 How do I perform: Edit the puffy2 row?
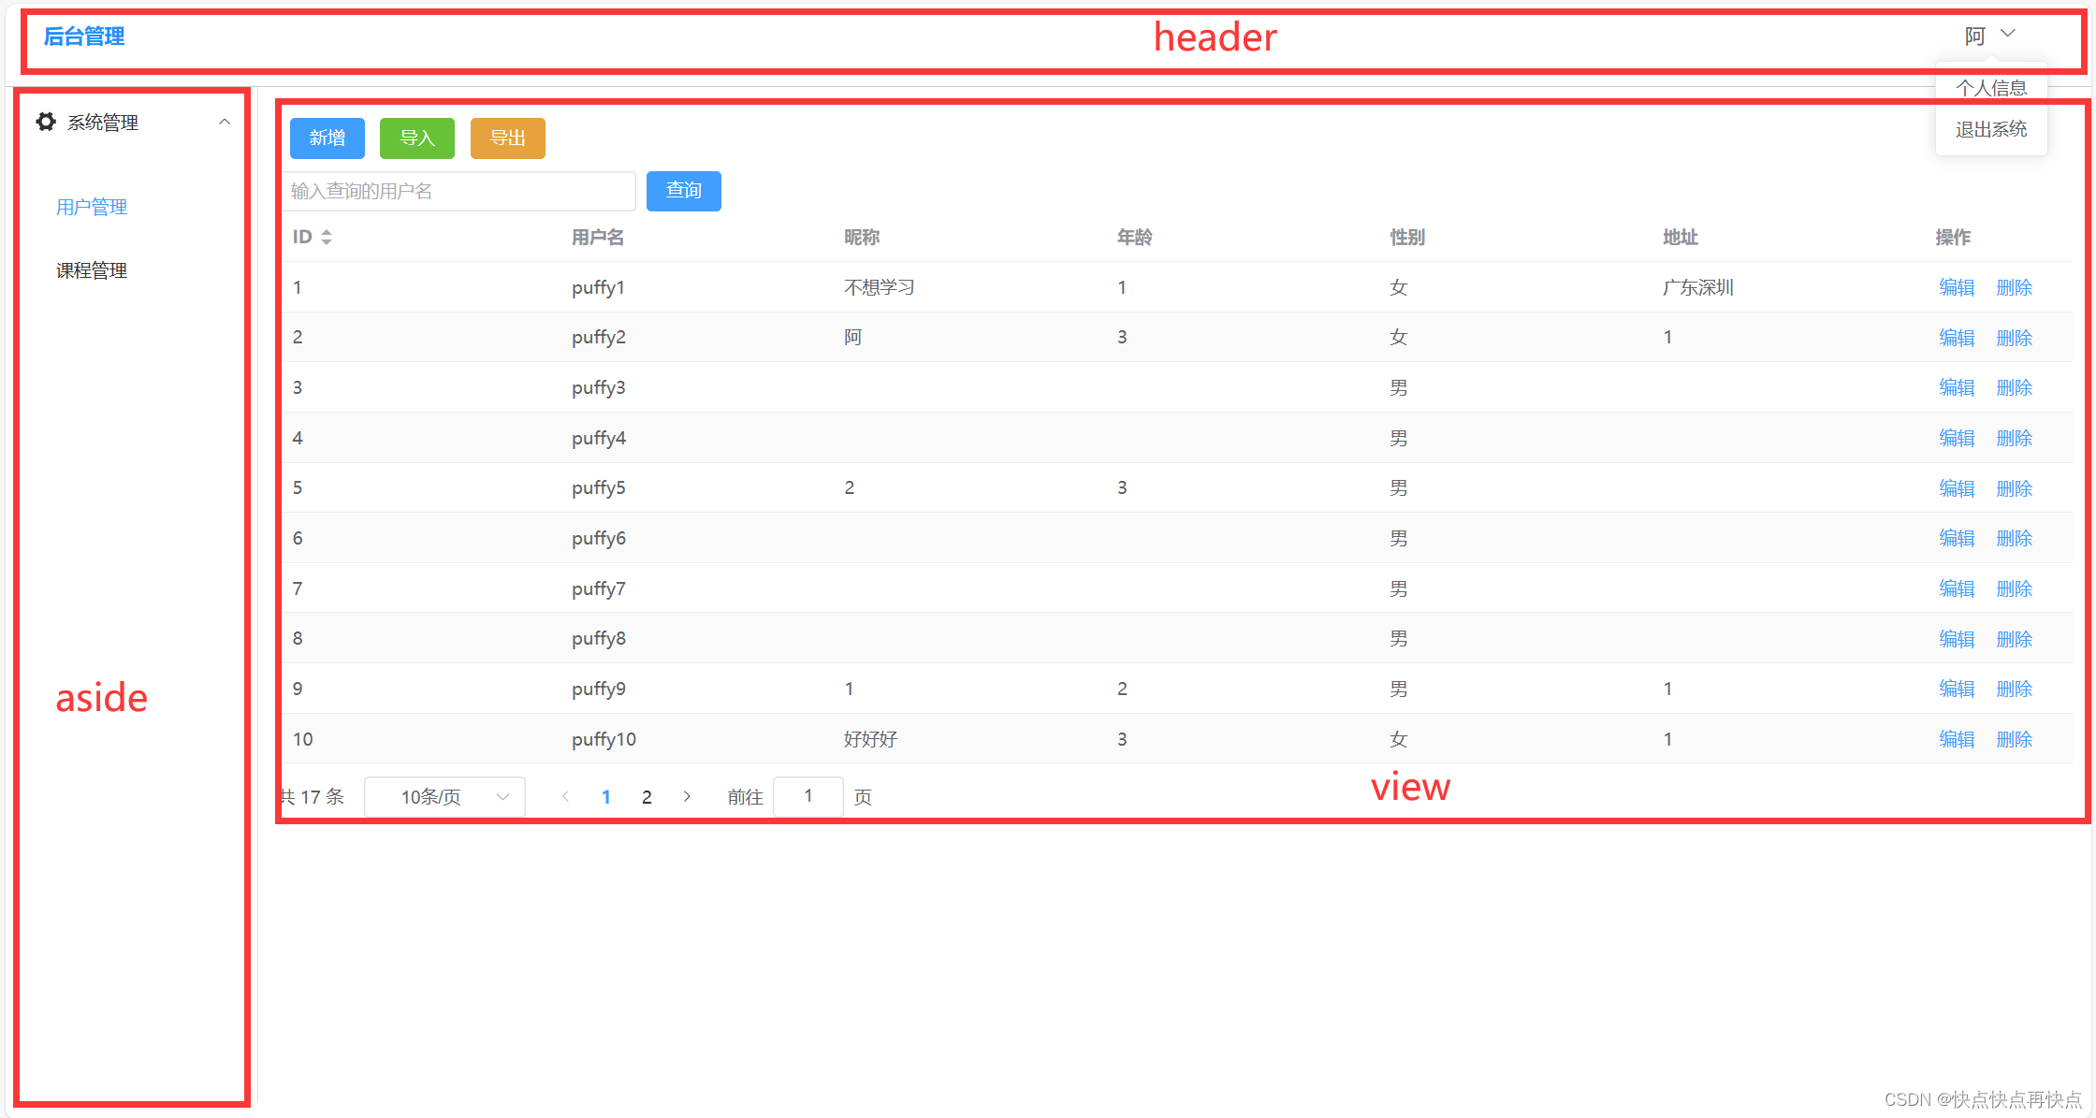[x=1957, y=338]
